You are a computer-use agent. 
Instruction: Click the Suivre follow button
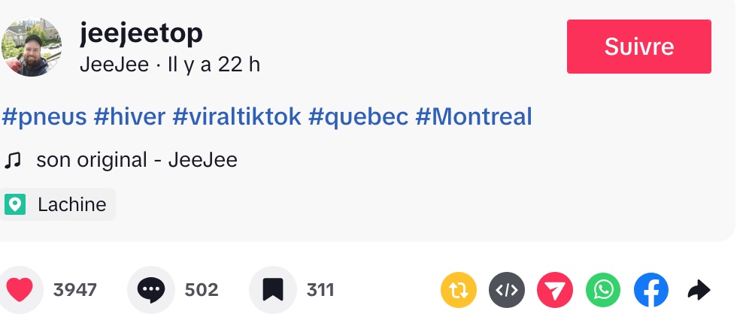tap(638, 47)
